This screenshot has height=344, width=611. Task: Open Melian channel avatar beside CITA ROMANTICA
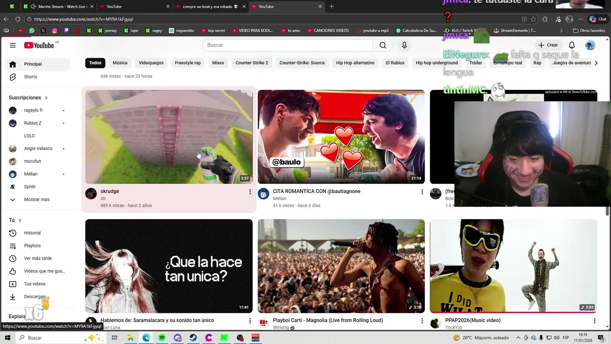coord(263,193)
